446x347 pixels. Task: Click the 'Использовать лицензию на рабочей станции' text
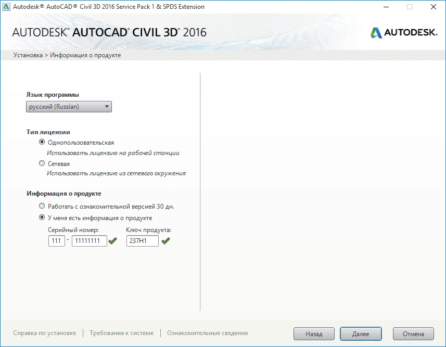coord(113,153)
